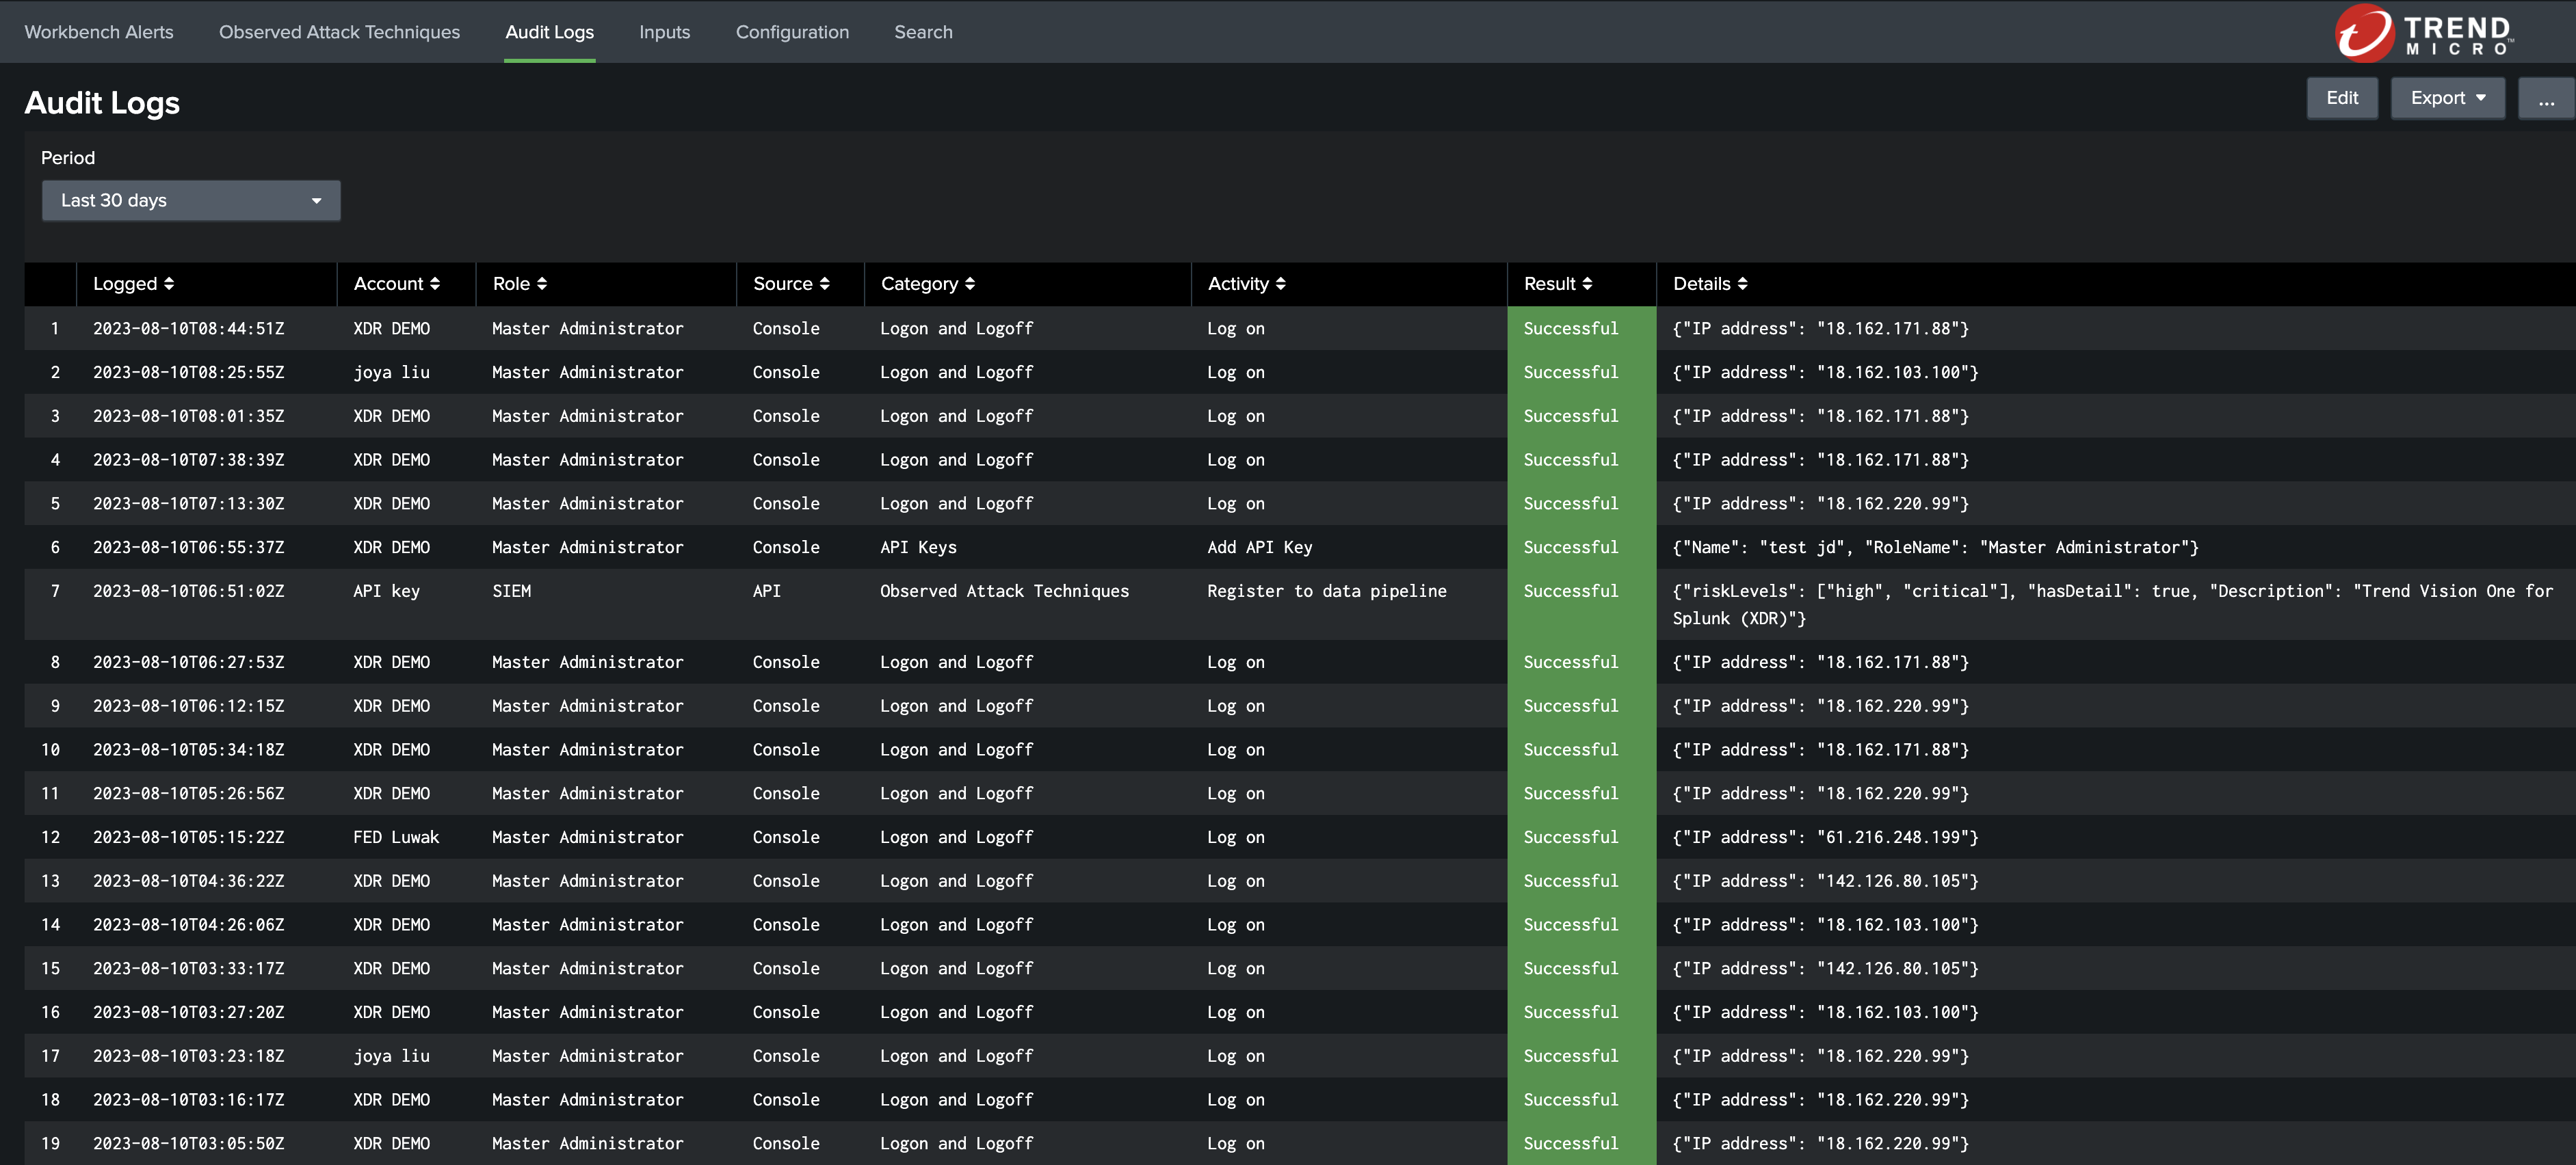Open the Workbench Alerts tab

(x=99, y=32)
